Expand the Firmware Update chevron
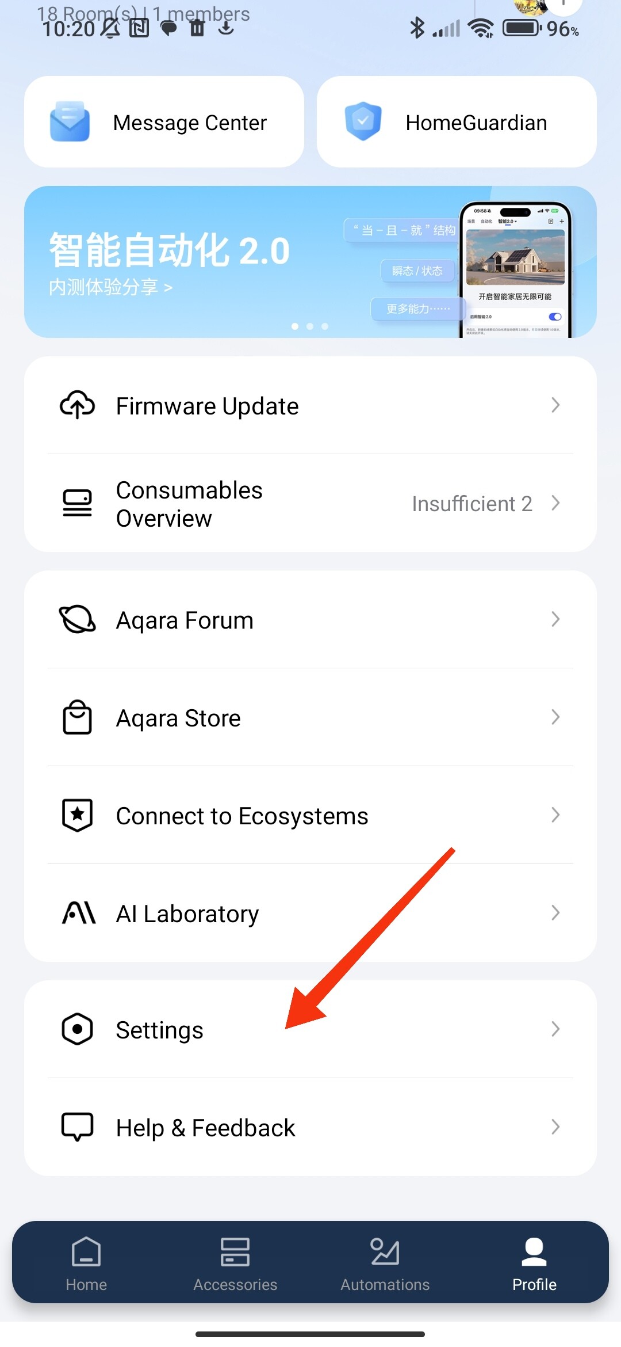Viewport: 621px width, 1347px height. [555, 405]
